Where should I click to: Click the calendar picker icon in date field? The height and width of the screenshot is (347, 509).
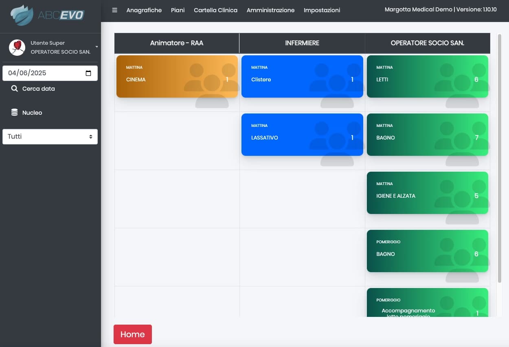click(x=88, y=73)
